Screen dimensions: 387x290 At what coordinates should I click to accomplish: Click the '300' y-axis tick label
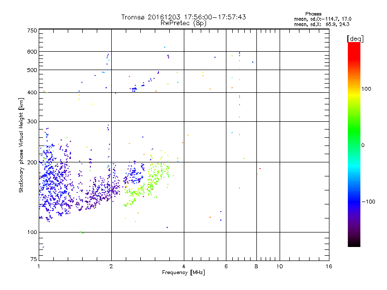coord(32,122)
